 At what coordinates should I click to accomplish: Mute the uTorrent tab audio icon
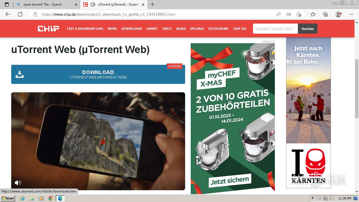click(x=93, y=4)
